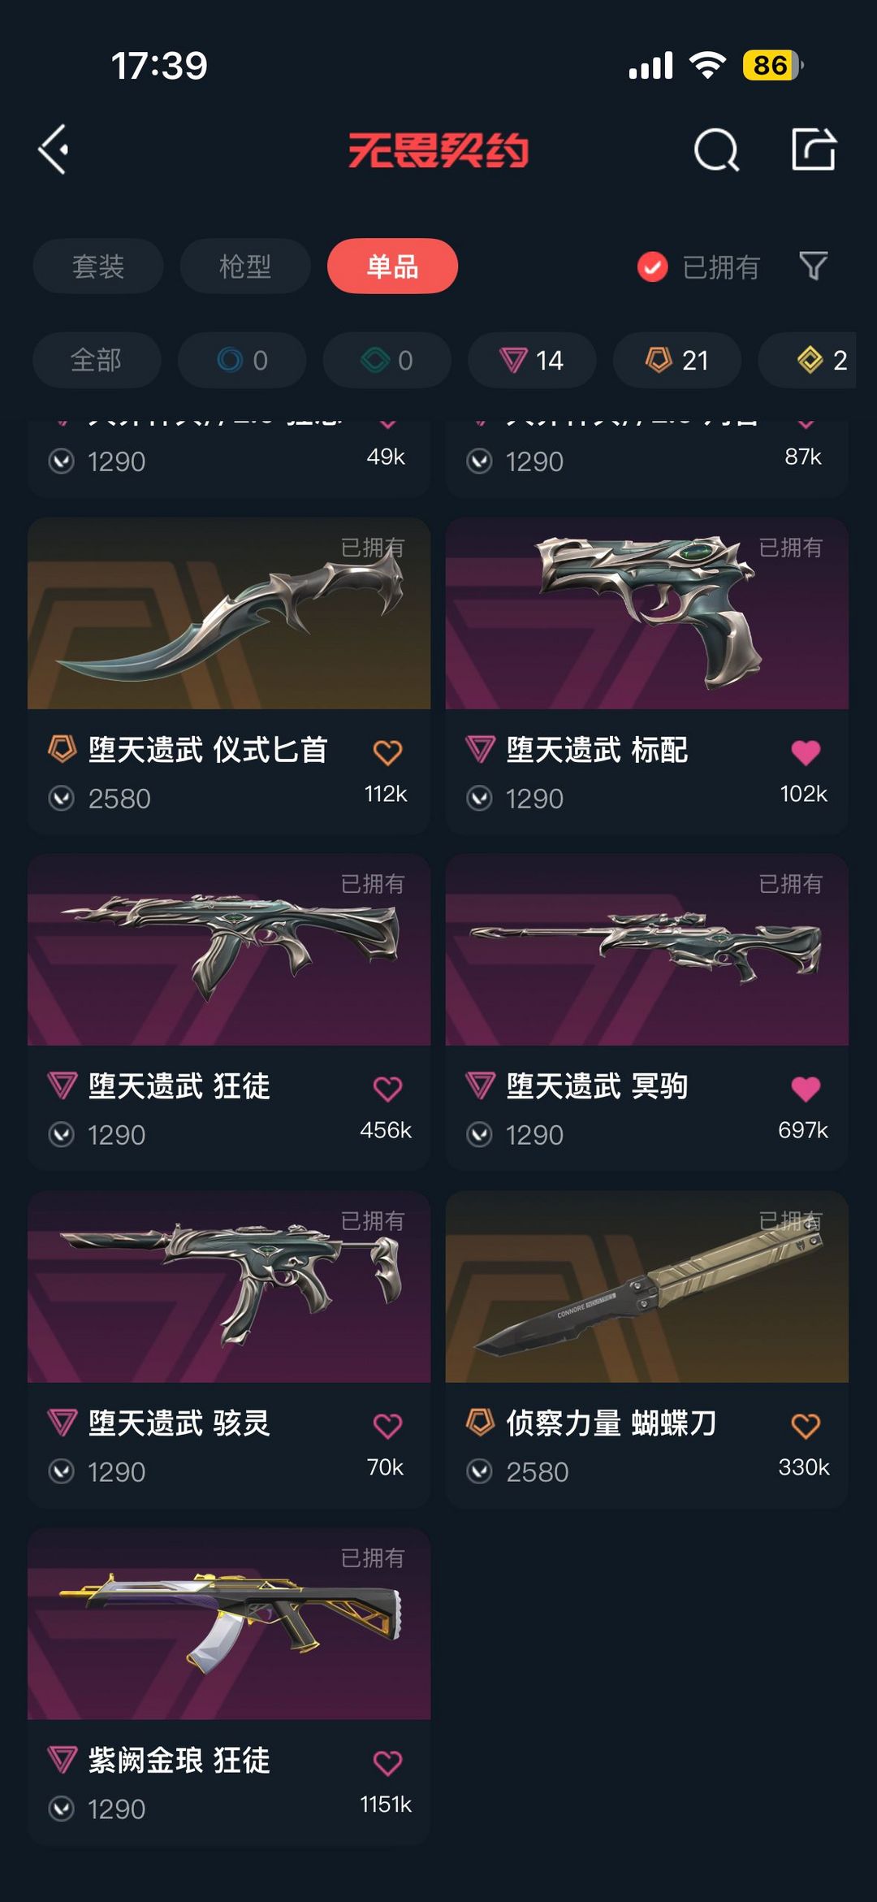Toggle the 已拥有 owned checkbox
The height and width of the screenshot is (1902, 877).
coord(653,266)
